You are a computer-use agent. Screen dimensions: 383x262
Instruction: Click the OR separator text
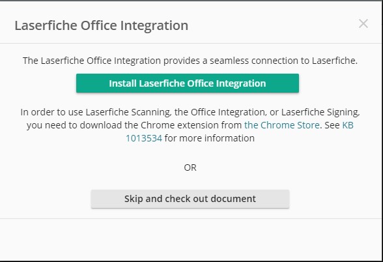pyautogui.click(x=190, y=167)
